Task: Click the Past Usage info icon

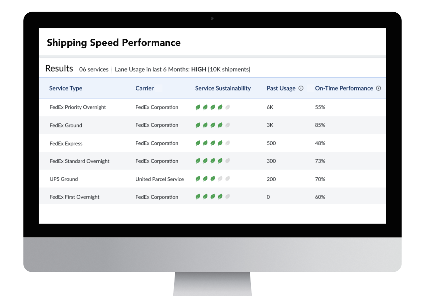Action: tap(301, 88)
